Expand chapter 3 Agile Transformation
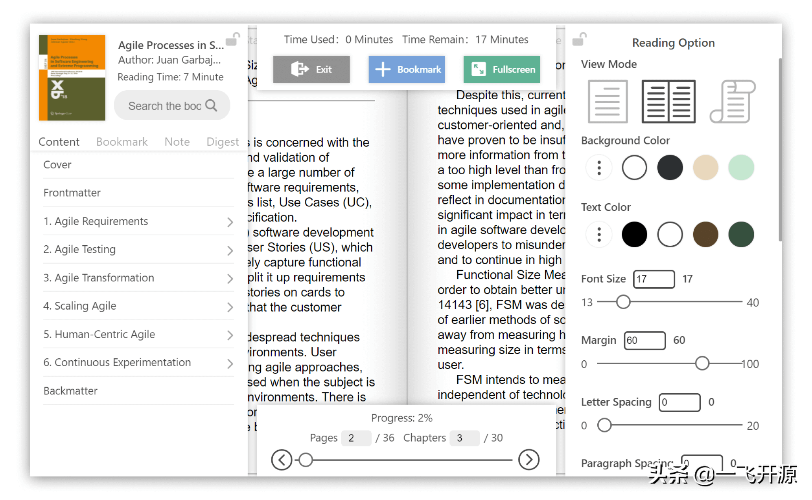Screen dimensions: 812x500 coord(231,278)
